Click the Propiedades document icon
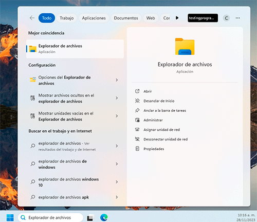The width and height of the screenshot is (257, 222). [137, 149]
